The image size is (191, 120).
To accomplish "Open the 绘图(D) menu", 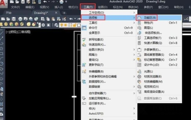I will (x=103, y=7).
